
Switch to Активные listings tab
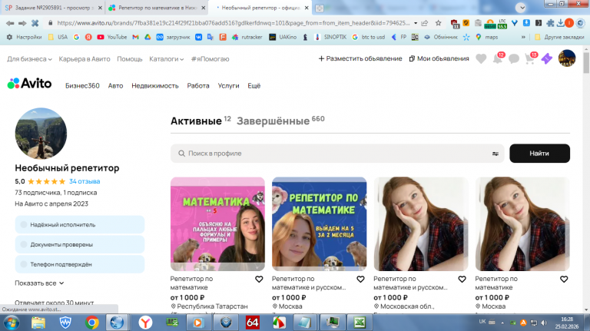(x=196, y=121)
